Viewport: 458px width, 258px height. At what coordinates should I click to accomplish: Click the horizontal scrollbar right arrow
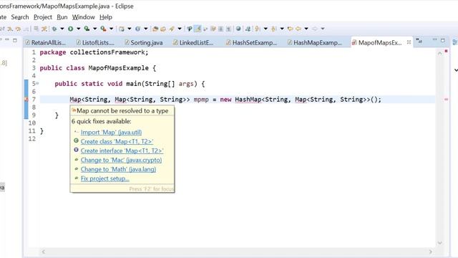[431, 252]
